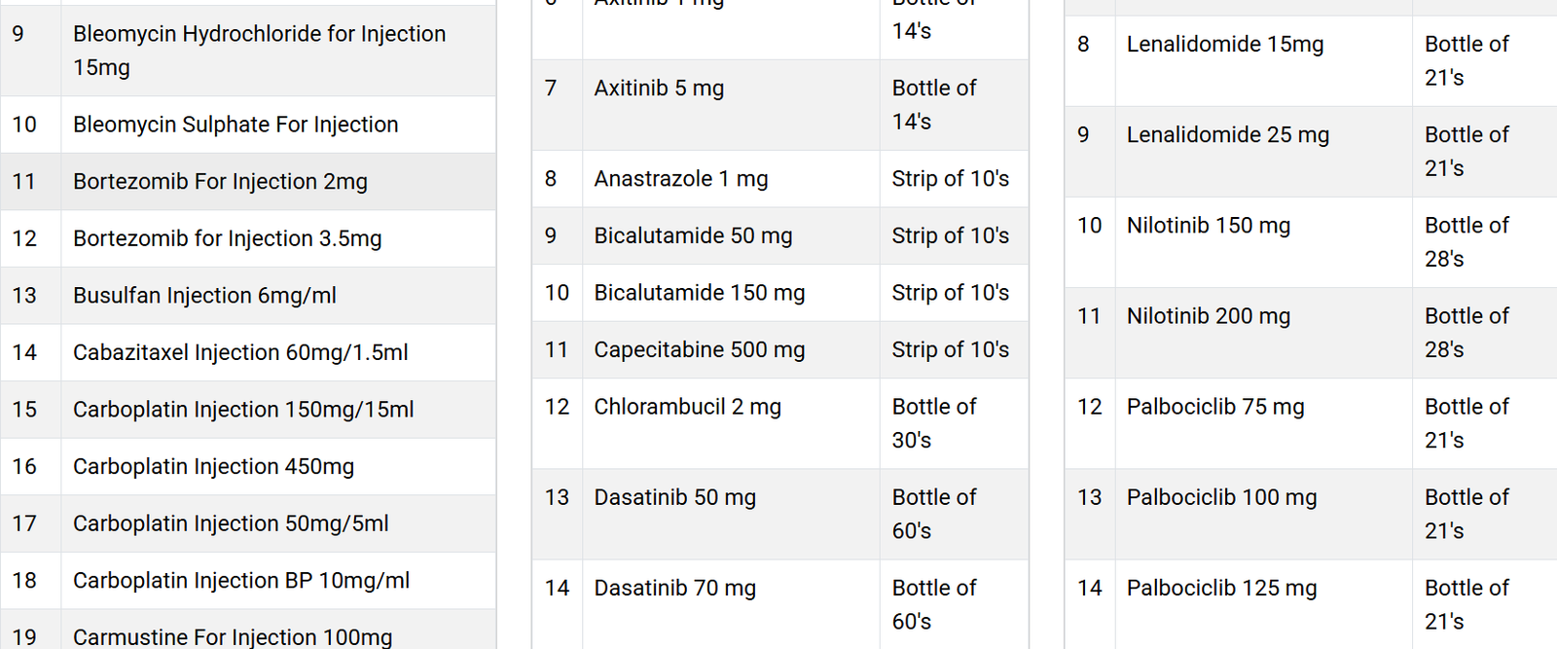Click Carboplatin Injection 150mg/15ml cell
The image size is (1557, 649).
click(278, 410)
